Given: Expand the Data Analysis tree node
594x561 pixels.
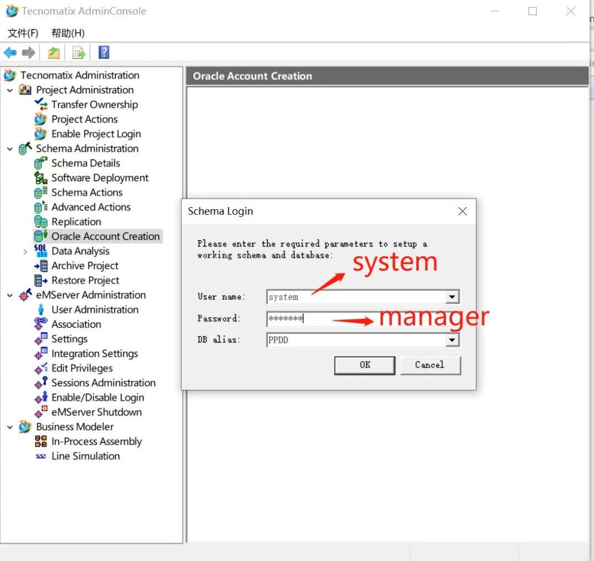Looking at the screenshot, I should 25,252.
